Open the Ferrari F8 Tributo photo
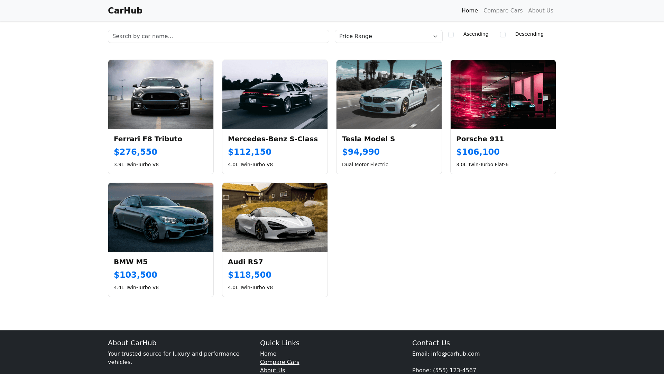Image resolution: width=664 pixels, height=374 pixels. point(161,95)
